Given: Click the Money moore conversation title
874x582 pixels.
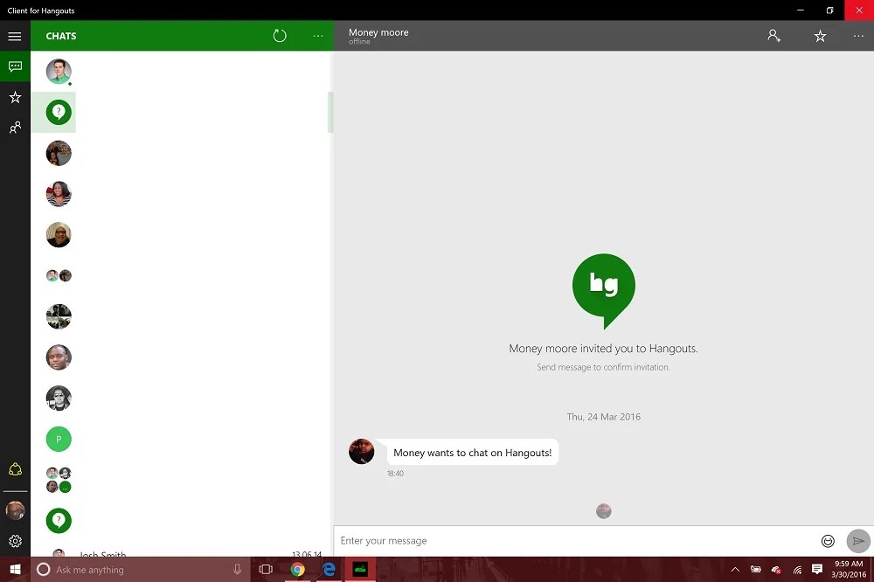Looking at the screenshot, I should pyautogui.click(x=378, y=32).
